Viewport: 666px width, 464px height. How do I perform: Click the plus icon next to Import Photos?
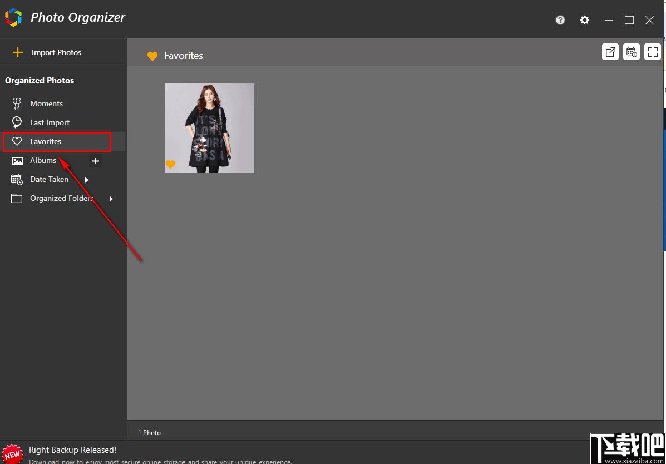click(17, 52)
